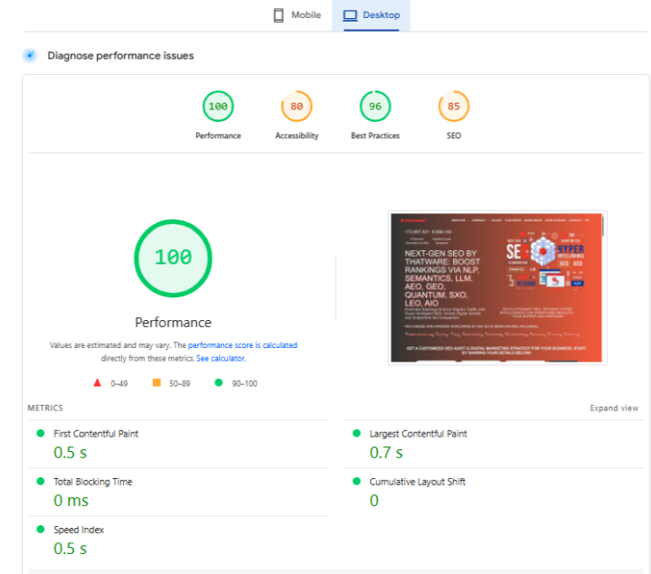Expand view of the metrics section
Screen dimensions: 651x574
click(614, 409)
